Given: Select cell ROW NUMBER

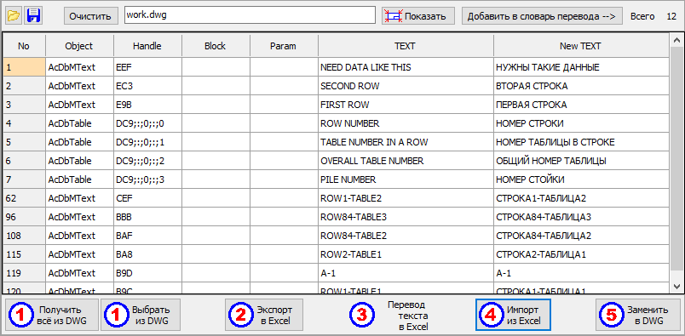Looking at the screenshot, I should 406,123.
